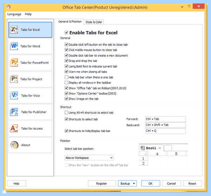Image resolution: width=211 pixels, height=196 pixels.
Task: Click the Book1 tab in the preview
Action: click(151, 148)
